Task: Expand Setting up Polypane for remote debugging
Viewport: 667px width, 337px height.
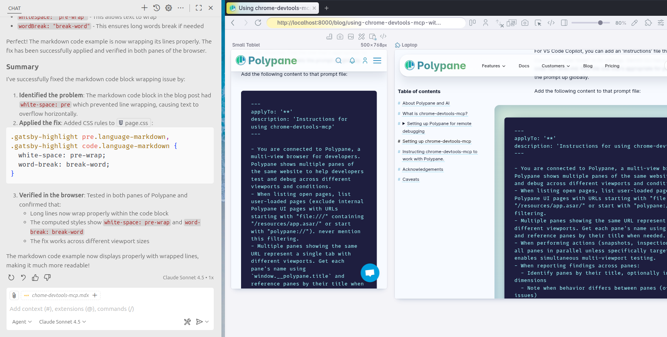Action: point(404,123)
